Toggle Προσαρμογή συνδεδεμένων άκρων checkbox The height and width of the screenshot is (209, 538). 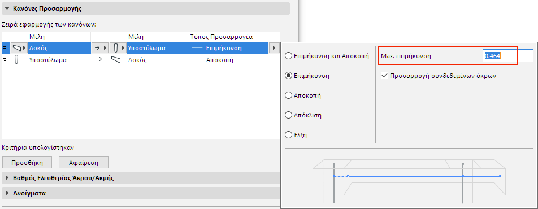tap(384, 76)
